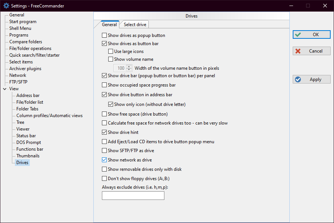Click the green checkmark icon on OK
334x223 pixels.
coord(298,35)
